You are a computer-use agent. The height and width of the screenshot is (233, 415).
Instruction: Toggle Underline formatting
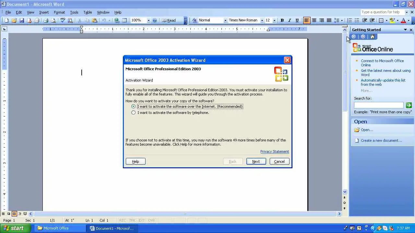coord(297,20)
